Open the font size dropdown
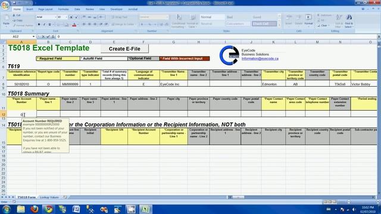This screenshot has width=381, height=214. click(x=66, y=17)
